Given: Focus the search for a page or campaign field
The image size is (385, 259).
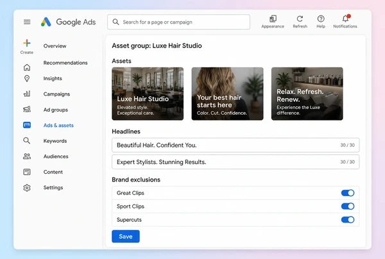Looking at the screenshot, I should 179,22.
